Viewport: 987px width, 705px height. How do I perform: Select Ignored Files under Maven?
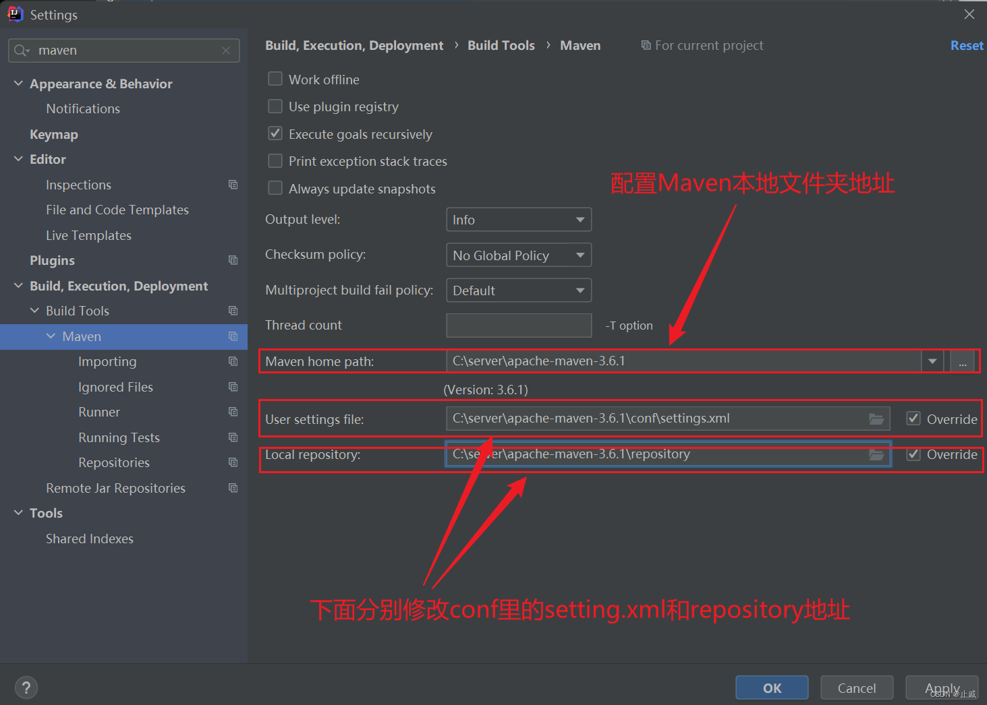click(115, 387)
